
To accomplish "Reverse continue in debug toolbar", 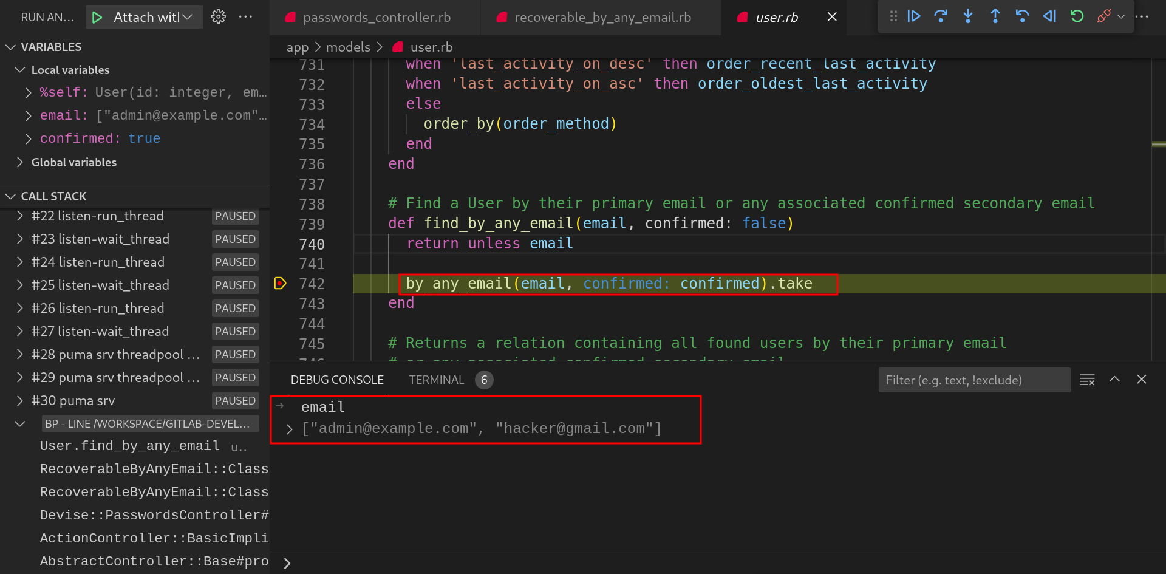I will (x=1049, y=16).
